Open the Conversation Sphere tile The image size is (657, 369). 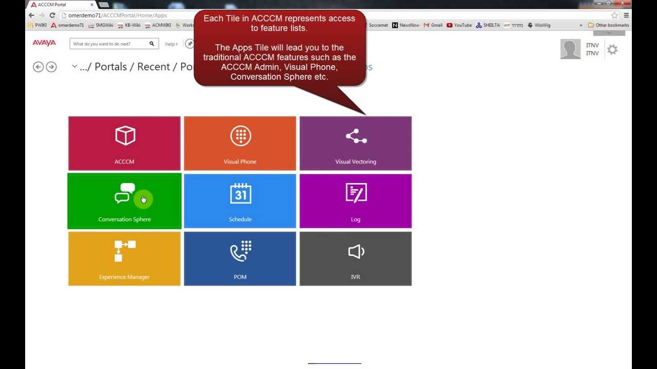(124, 201)
